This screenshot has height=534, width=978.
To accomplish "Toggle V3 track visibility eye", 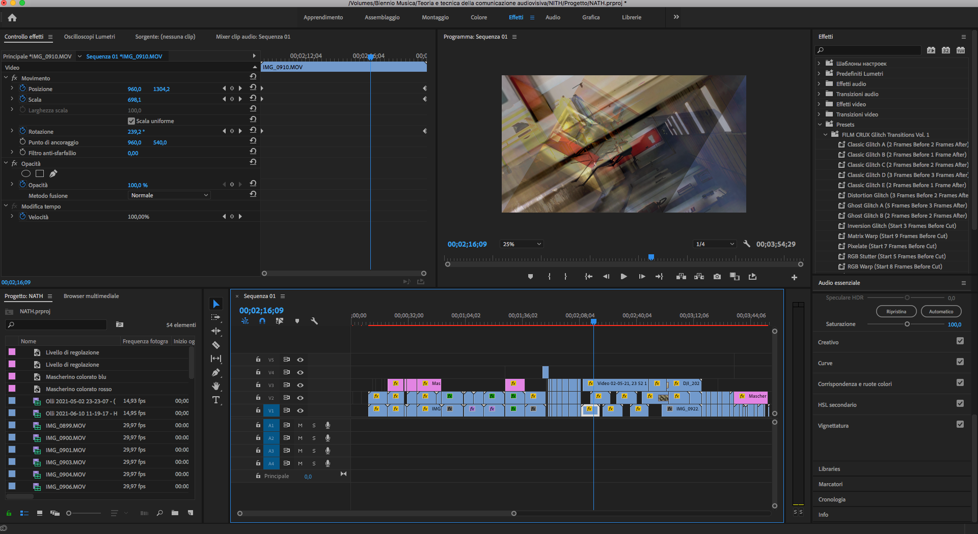I will pos(301,385).
